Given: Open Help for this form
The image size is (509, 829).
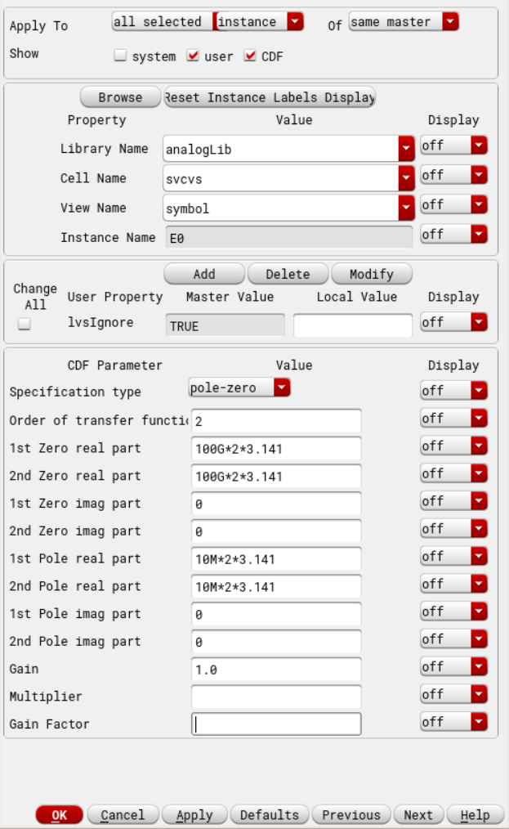Looking at the screenshot, I should click(476, 815).
